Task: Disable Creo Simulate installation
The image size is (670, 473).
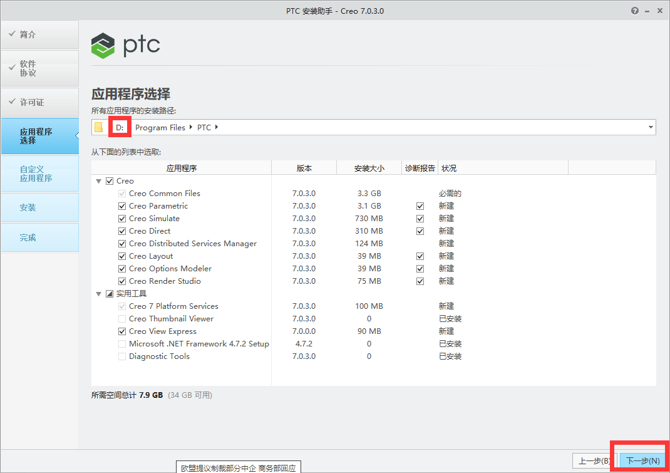Action: click(121, 218)
